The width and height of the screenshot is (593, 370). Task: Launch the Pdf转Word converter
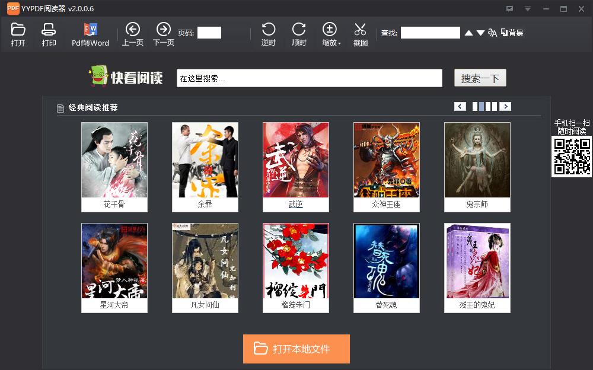(x=90, y=34)
